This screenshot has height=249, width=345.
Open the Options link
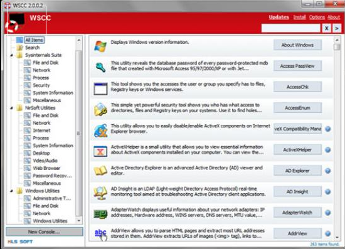coord(317,17)
